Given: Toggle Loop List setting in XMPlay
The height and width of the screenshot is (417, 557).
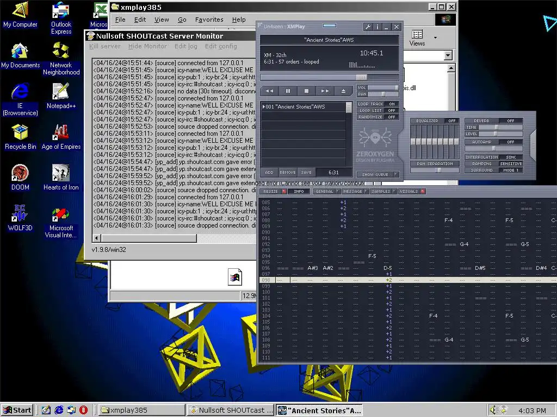Looking at the screenshot, I should tap(379, 110).
